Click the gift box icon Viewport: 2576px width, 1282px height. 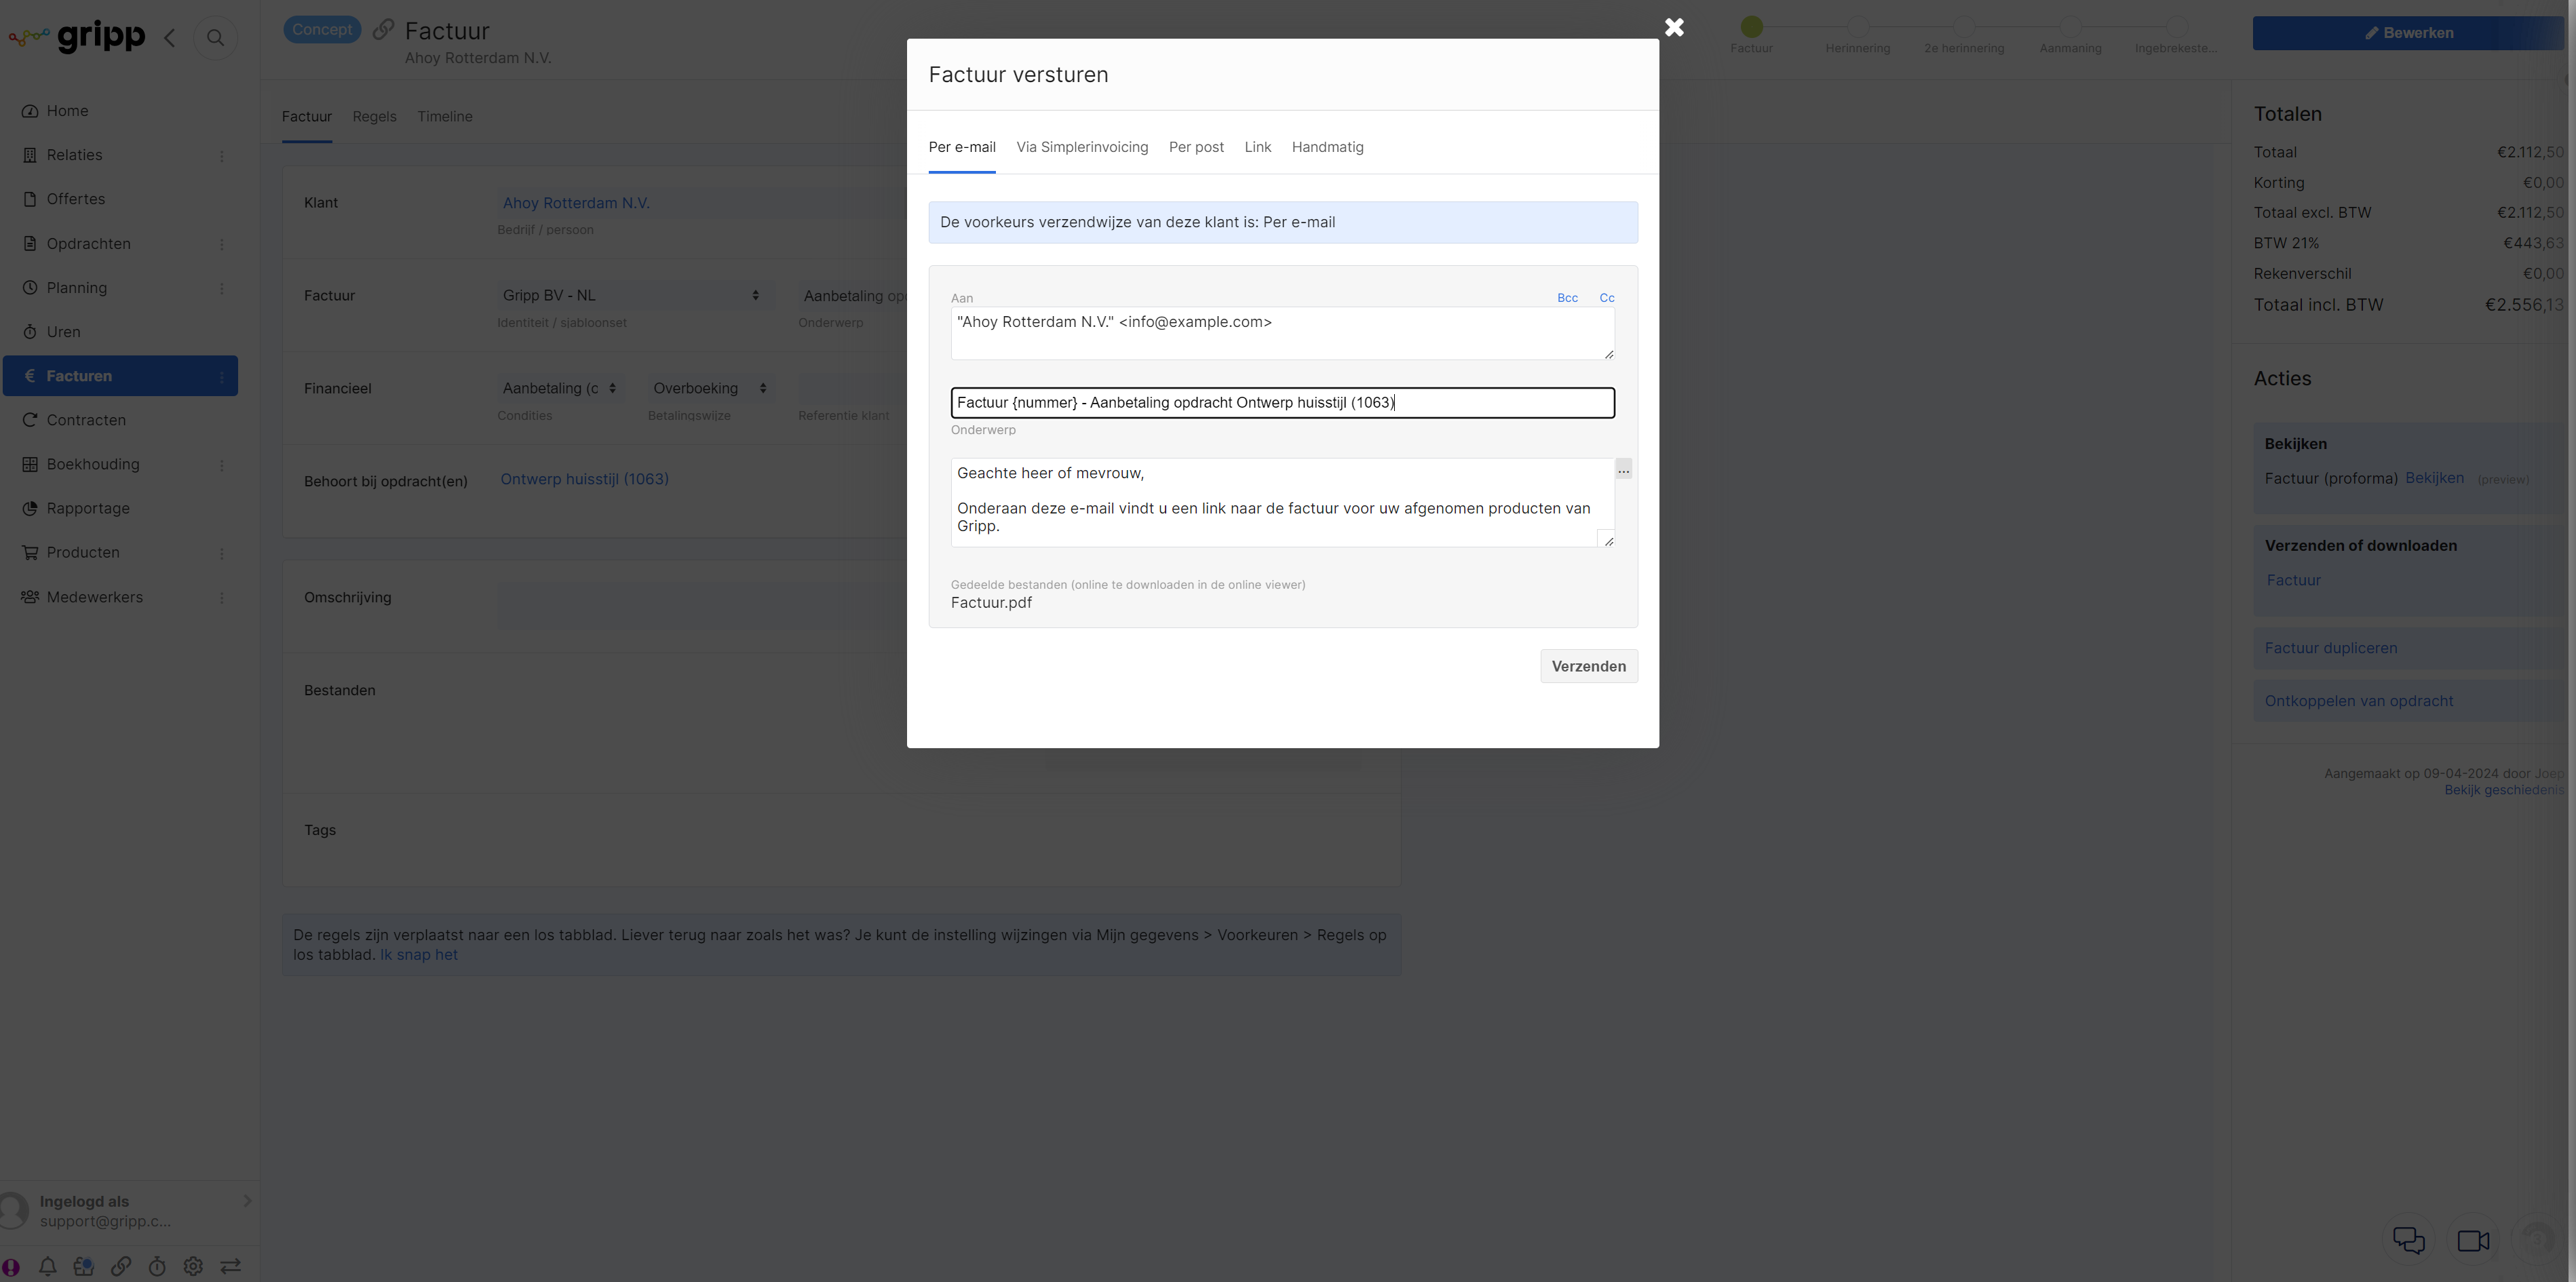pos(84,1266)
